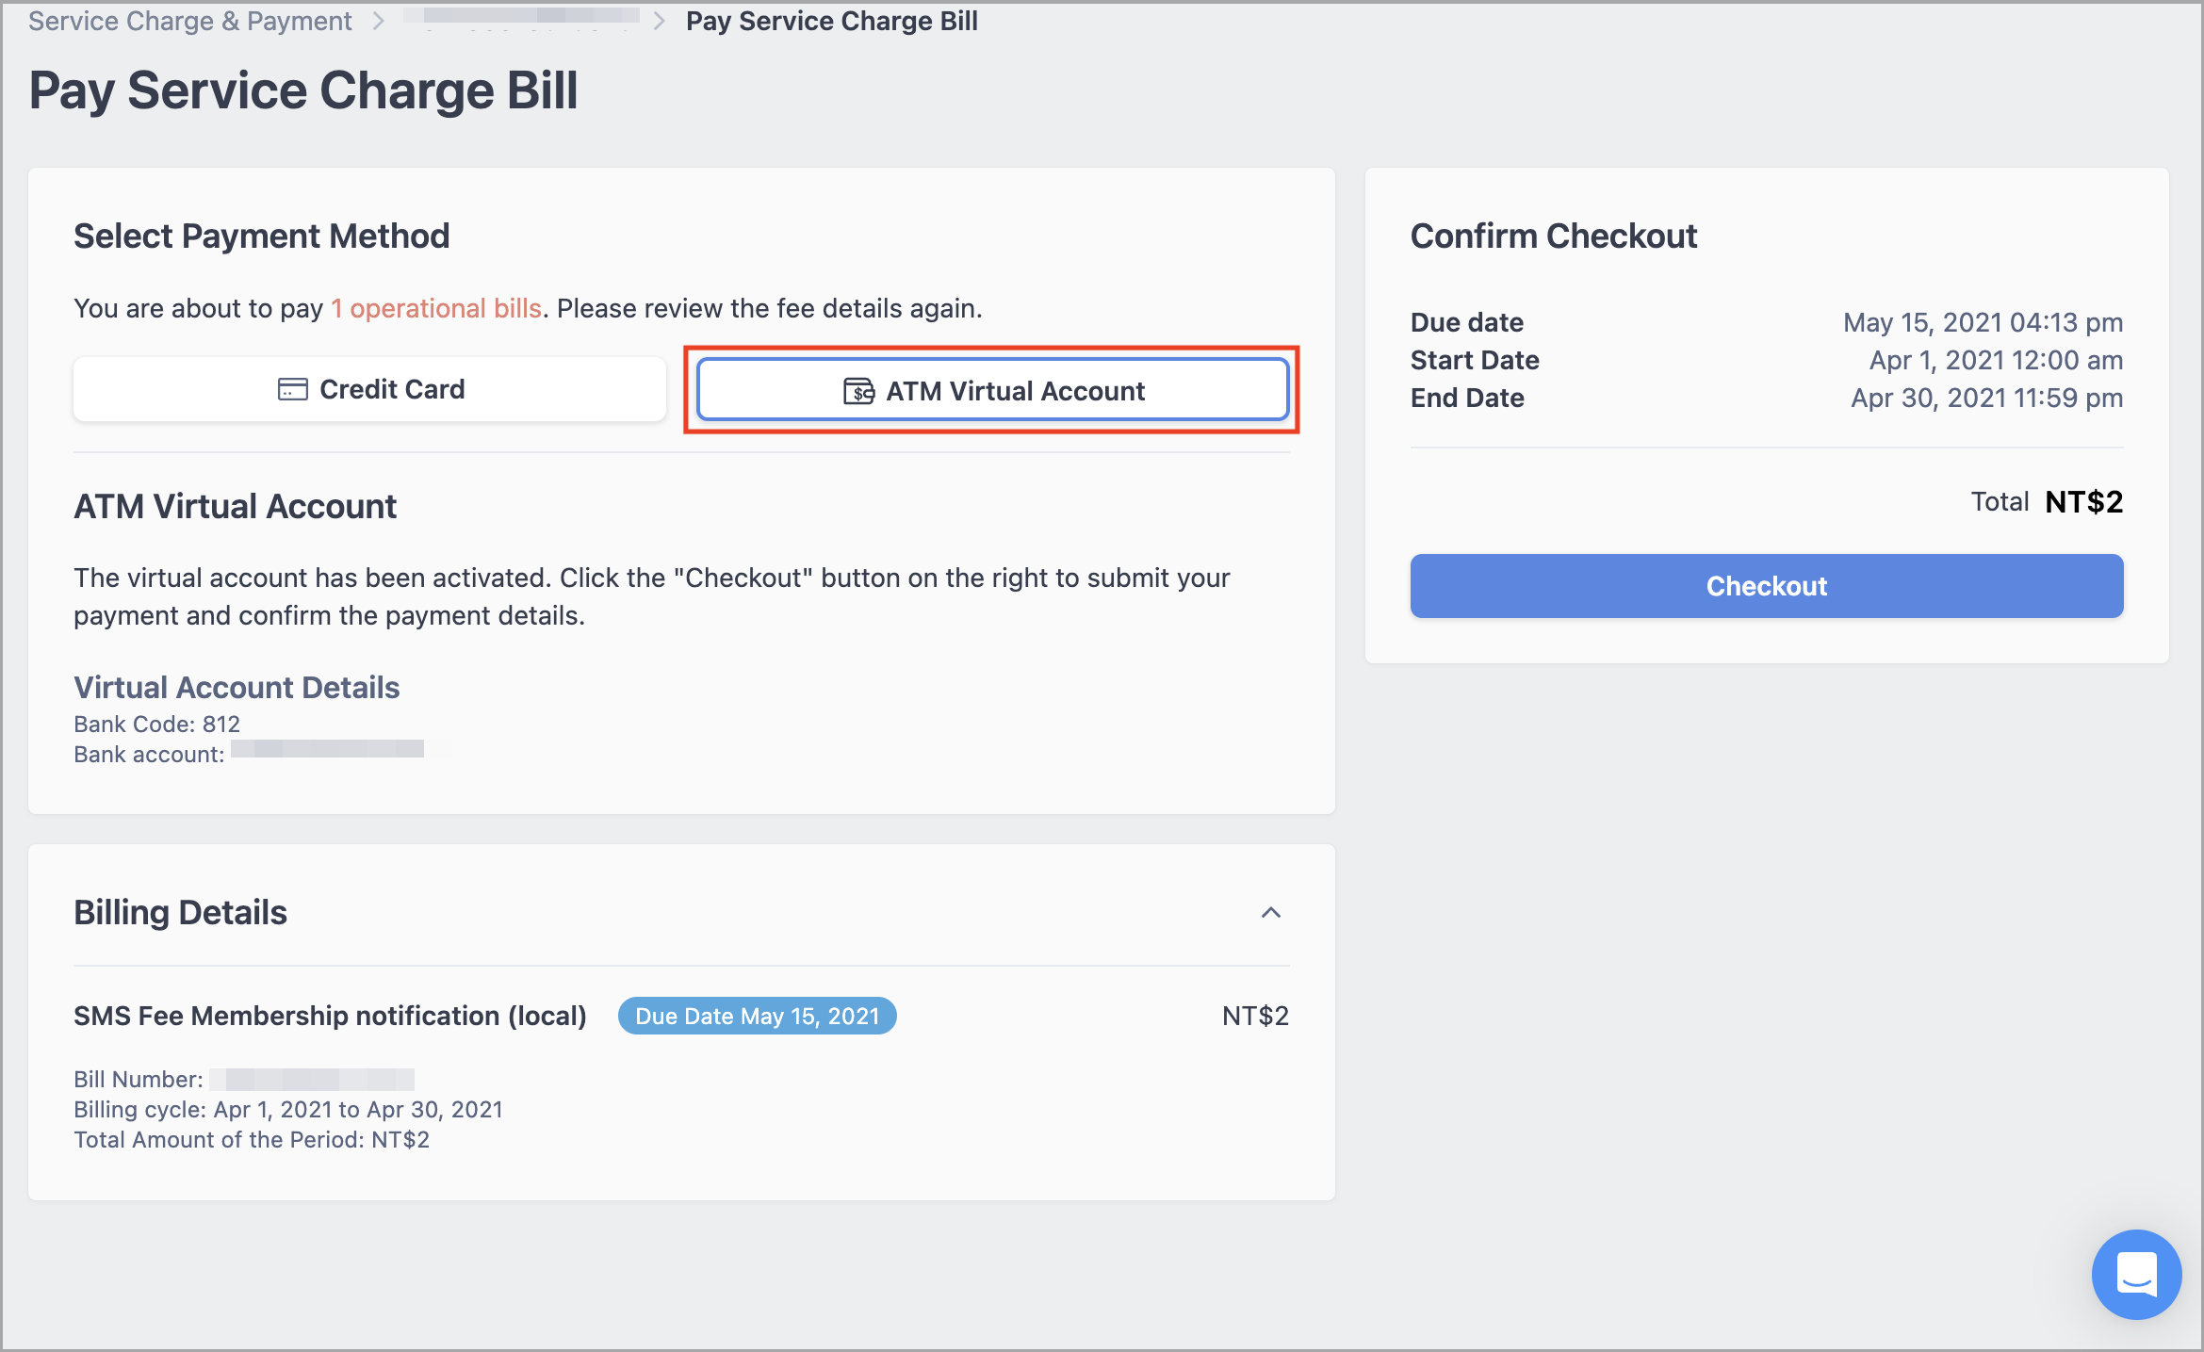
Task: Click 'Total Amount of the Period: NT$2' text
Action: pos(252,1139)
